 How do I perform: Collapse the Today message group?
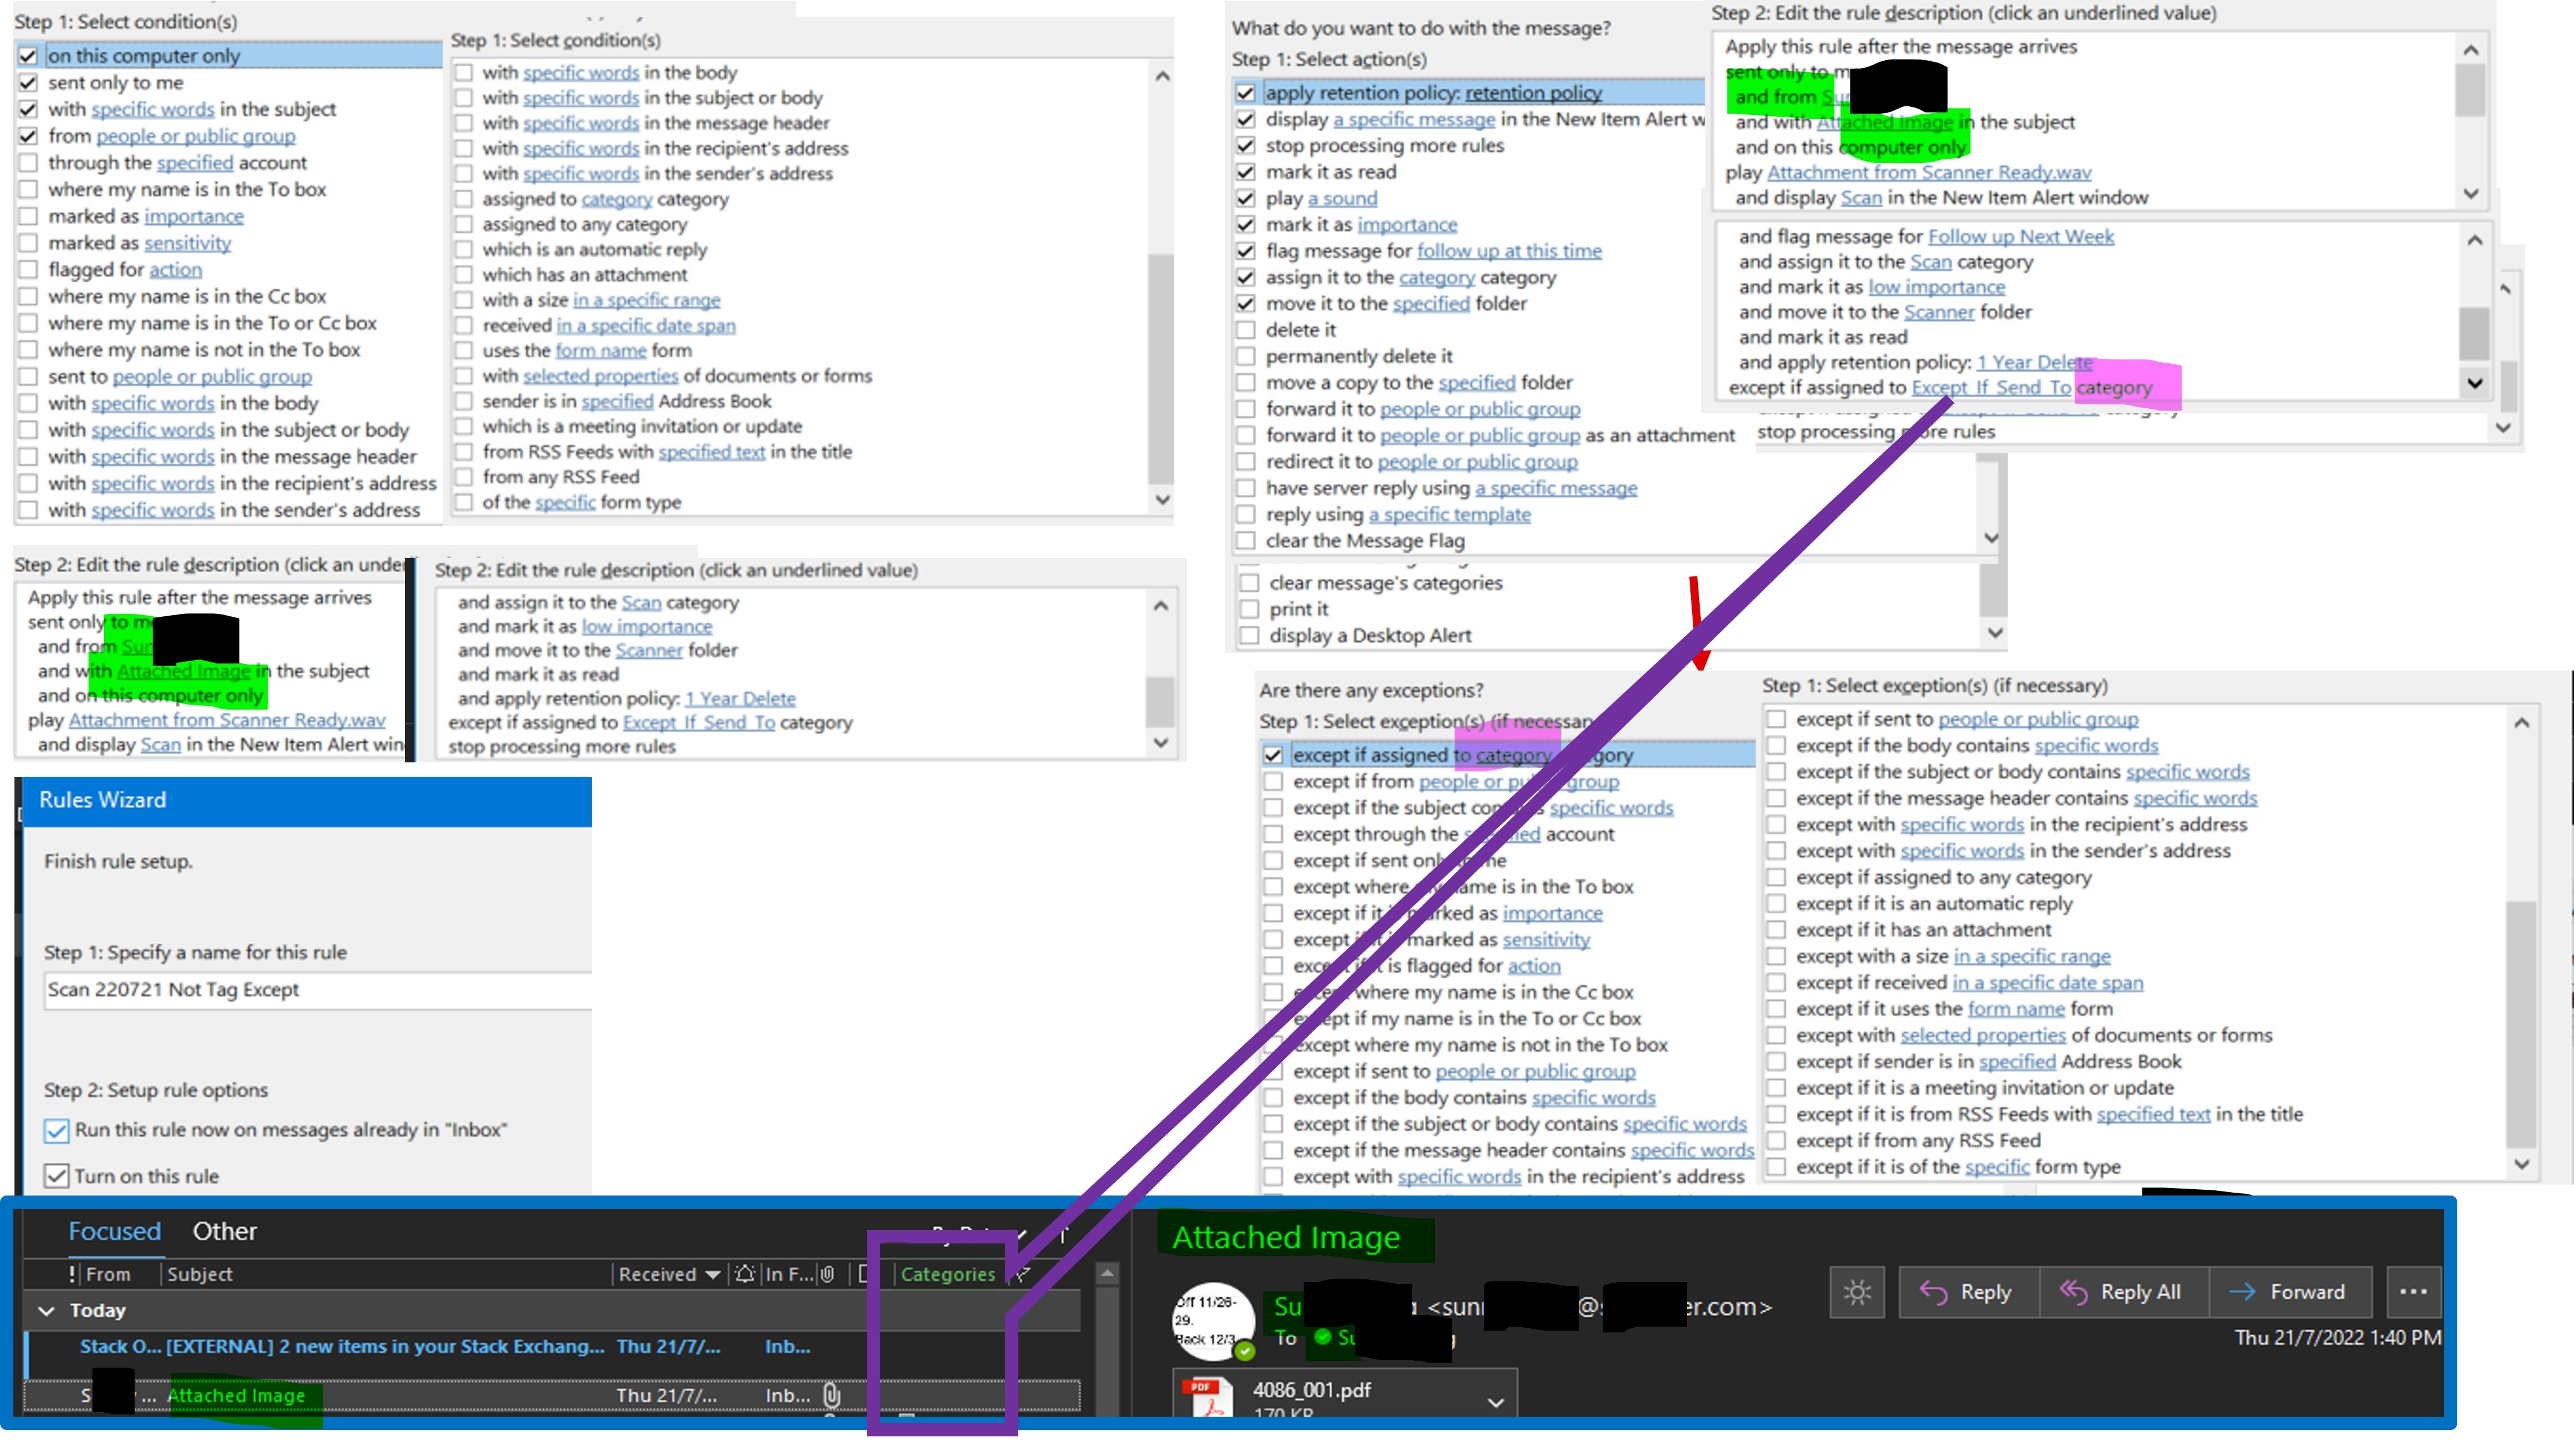(x=46, y=1310)
